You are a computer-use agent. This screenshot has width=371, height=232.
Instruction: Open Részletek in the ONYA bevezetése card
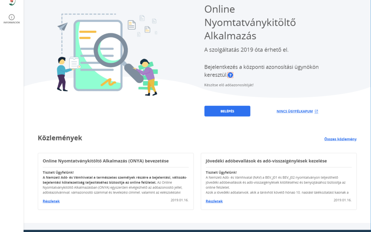[x=51, y=201]
